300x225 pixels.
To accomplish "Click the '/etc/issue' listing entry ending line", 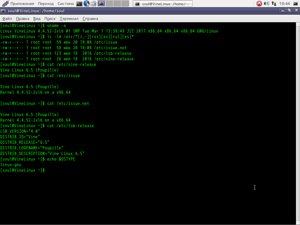I will point(59,42).
